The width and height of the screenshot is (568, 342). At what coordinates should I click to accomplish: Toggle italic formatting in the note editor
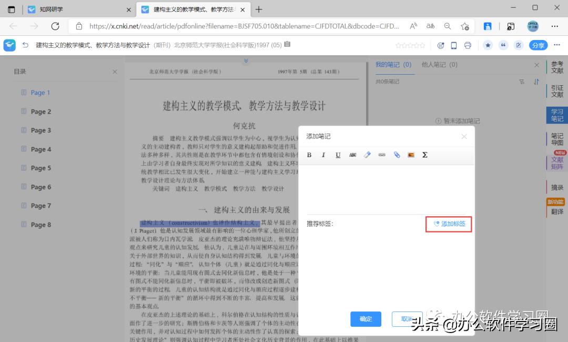[x=323, y=155]
